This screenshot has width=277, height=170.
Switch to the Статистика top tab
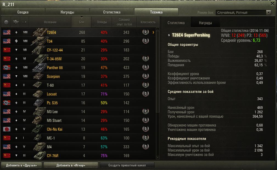(112, 12)
